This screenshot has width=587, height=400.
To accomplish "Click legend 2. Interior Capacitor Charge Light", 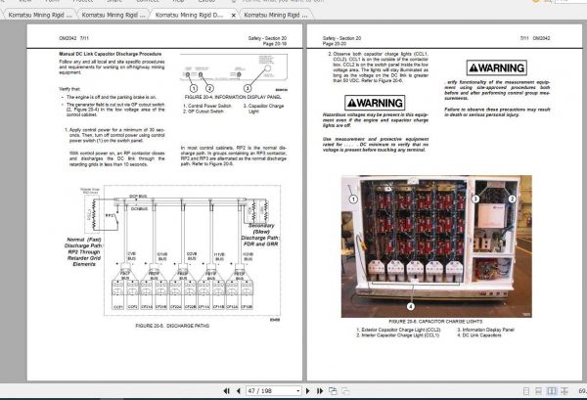I will pos(397,335).
